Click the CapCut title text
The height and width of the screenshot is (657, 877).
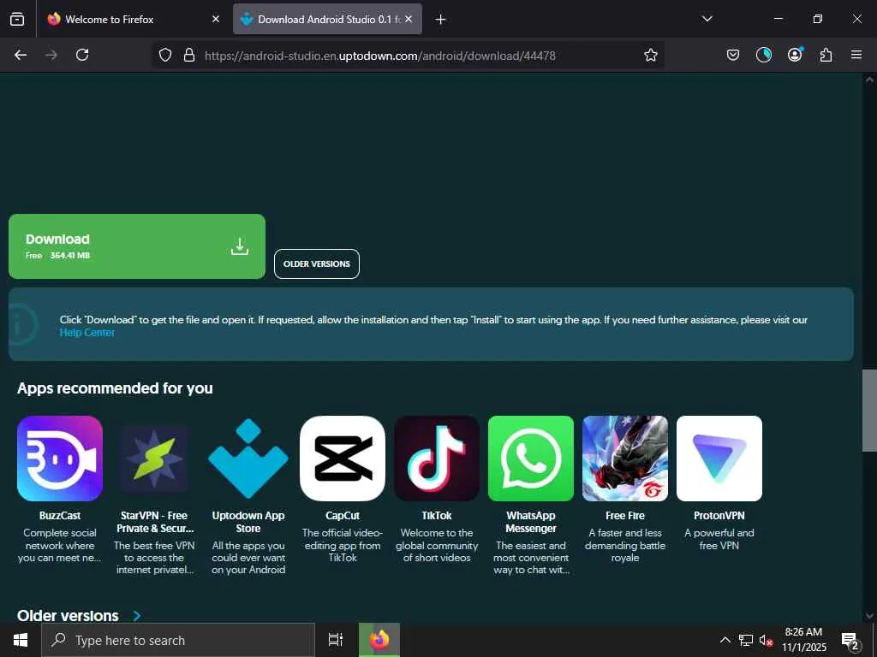coord(343,516)
